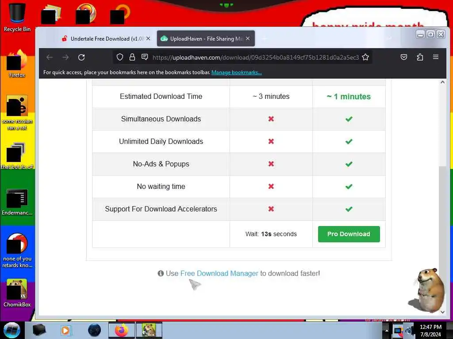Switch to ChomikBox in the taskbar

[149, 330]
